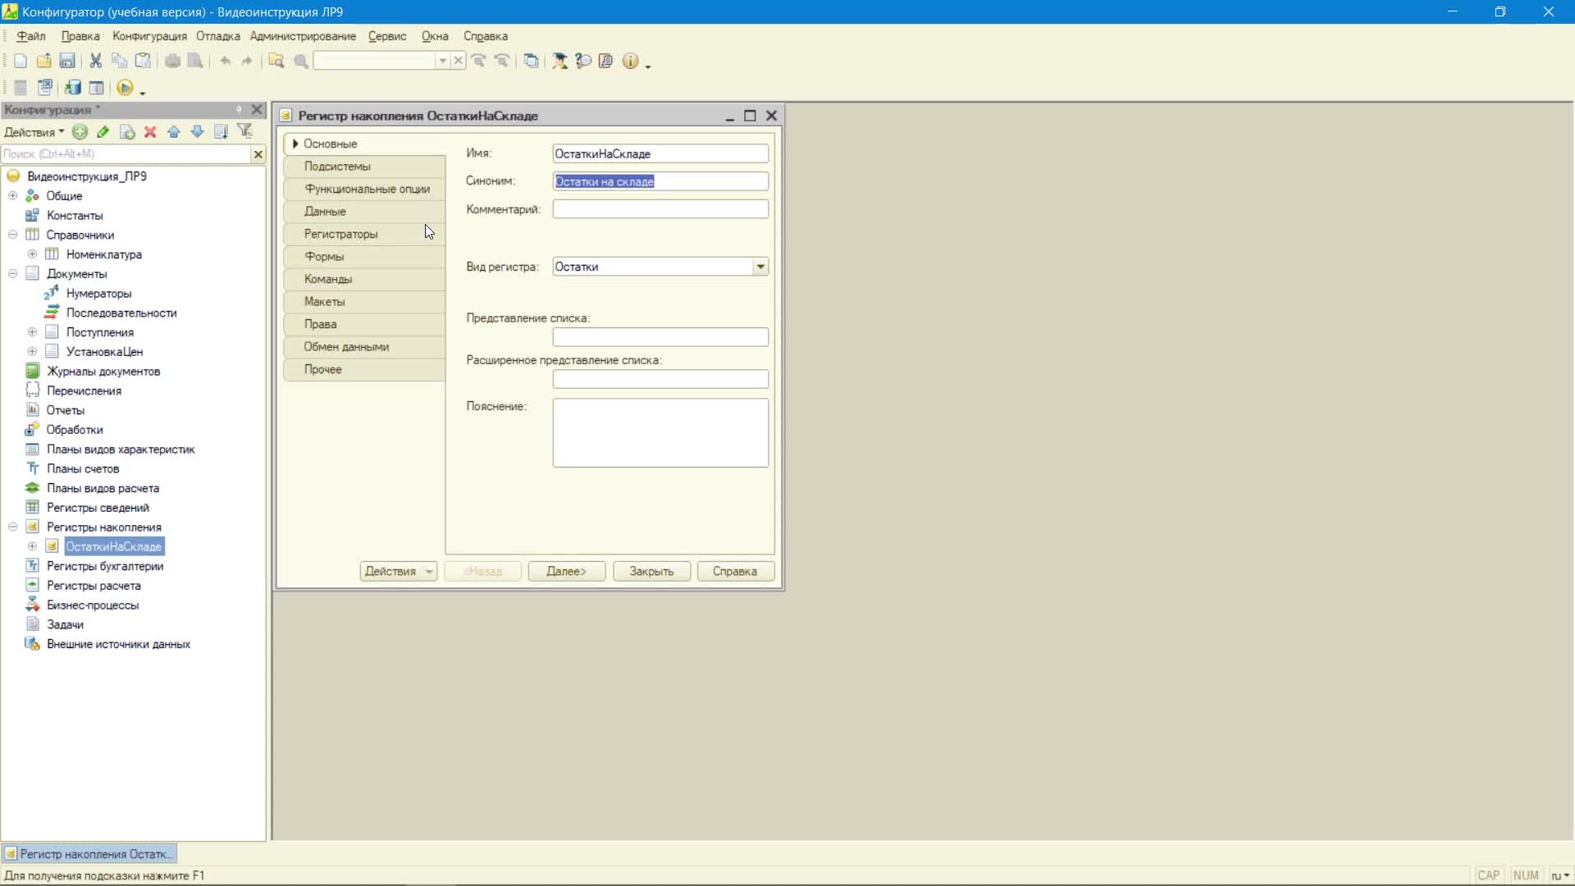The image size is (1575, 886).
Task: Move element up with blue arrow icon
Action: [x=174, y=131]
